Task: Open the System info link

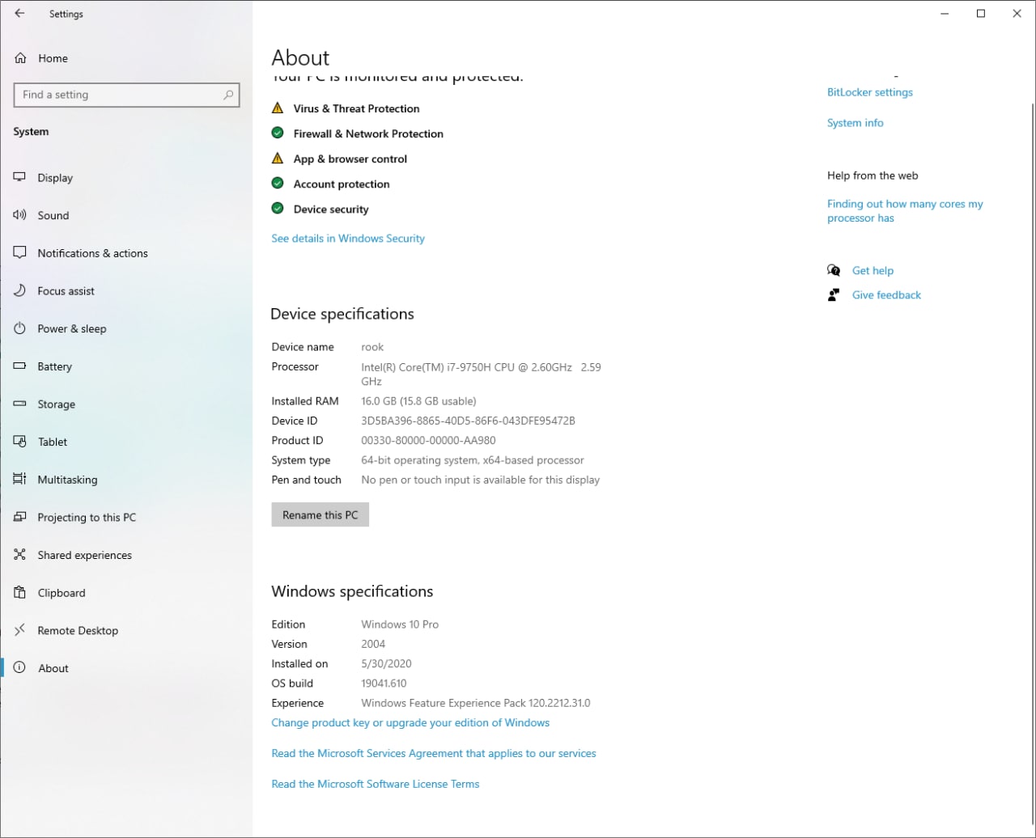Action: [856, 123]
